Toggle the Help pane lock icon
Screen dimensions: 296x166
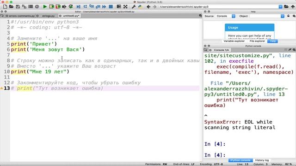[289, 16]
